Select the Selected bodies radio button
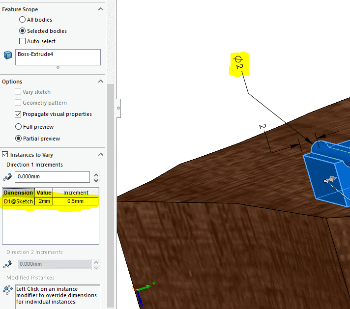This screenshot has height=309, width=350. click(x=22, y=31)
